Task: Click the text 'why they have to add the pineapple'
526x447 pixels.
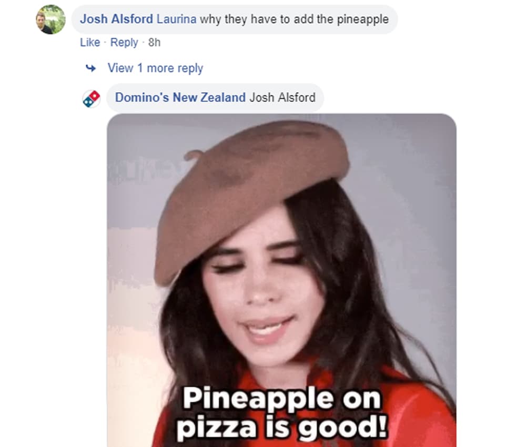Action: (x=294, y=19)
